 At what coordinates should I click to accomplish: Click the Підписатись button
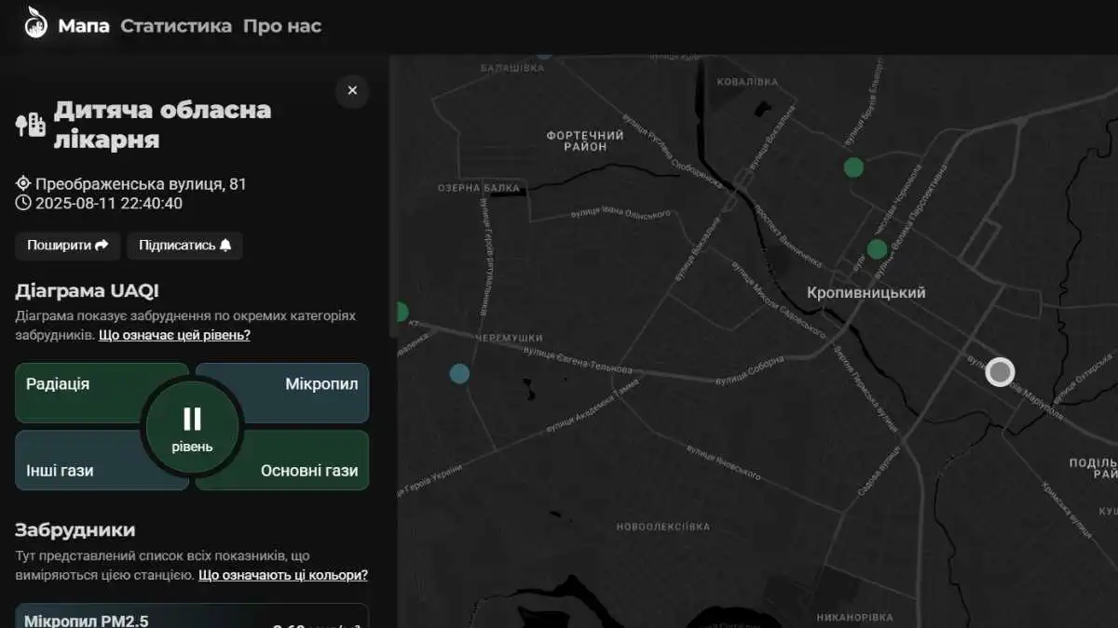(184, 245)
